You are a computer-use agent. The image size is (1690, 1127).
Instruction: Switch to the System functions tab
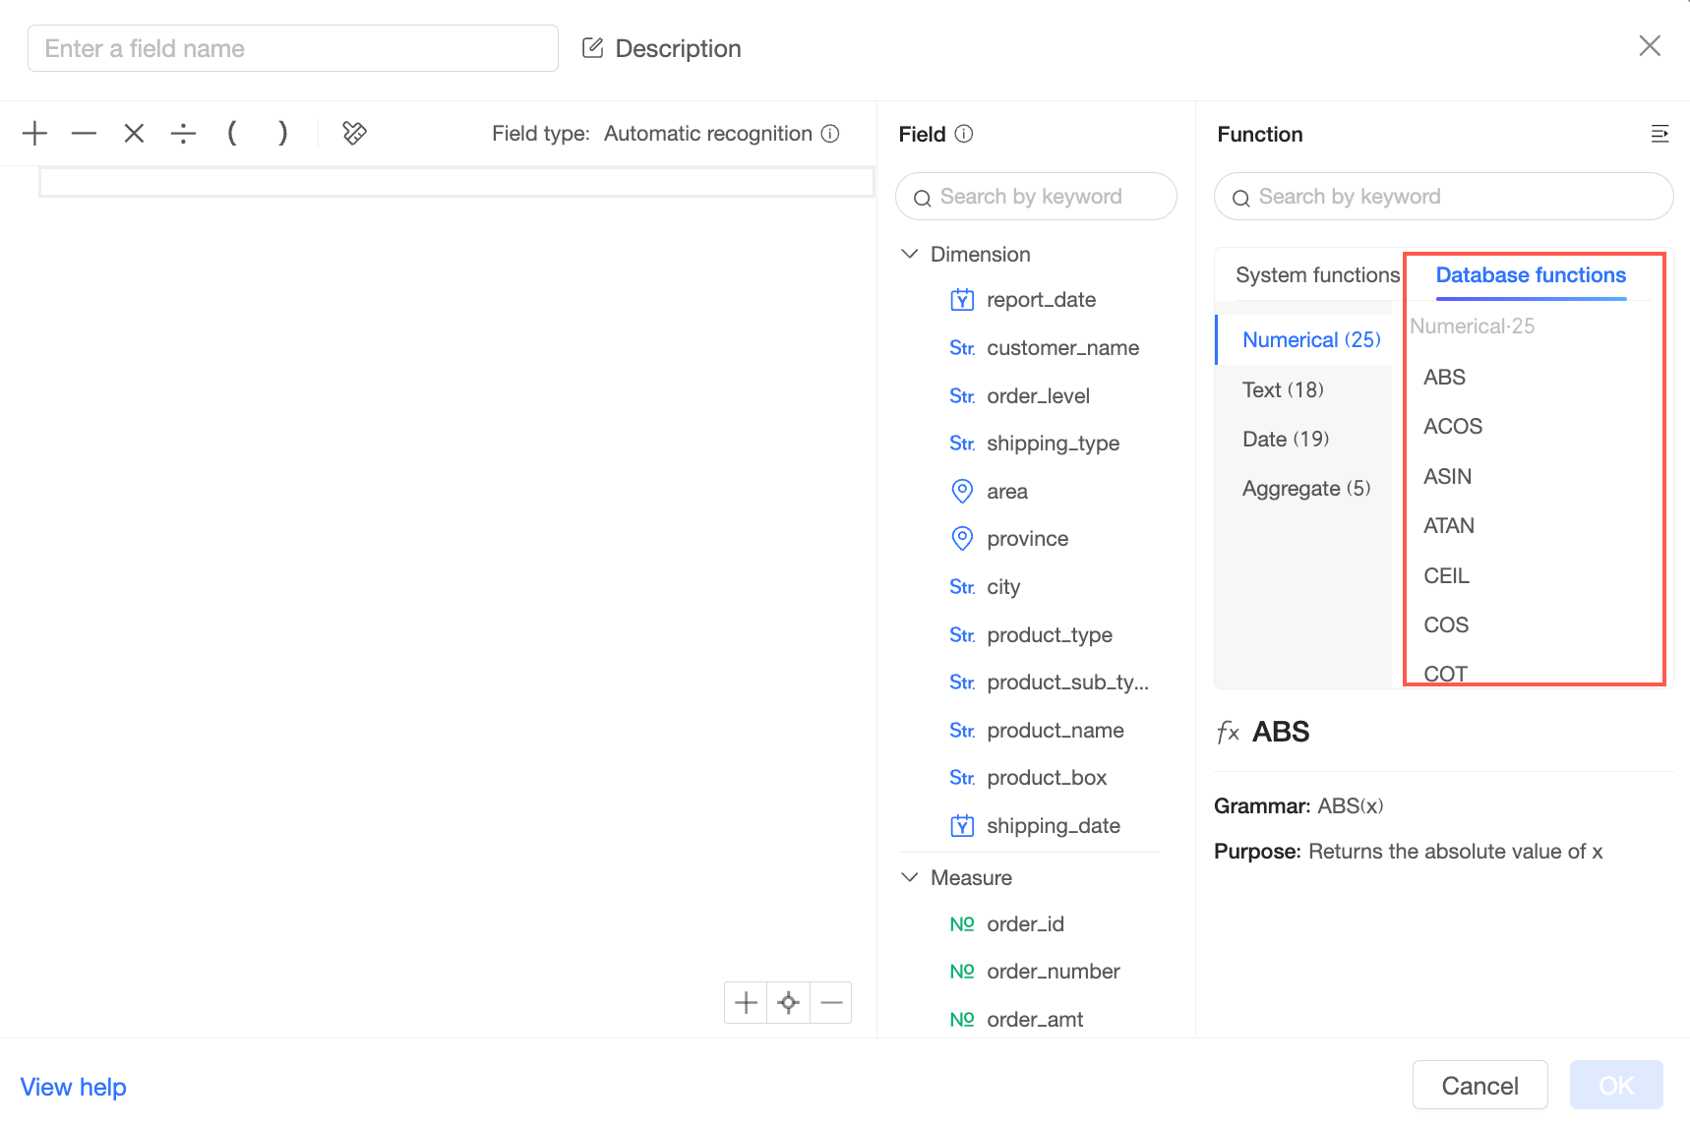point(1316,275)
